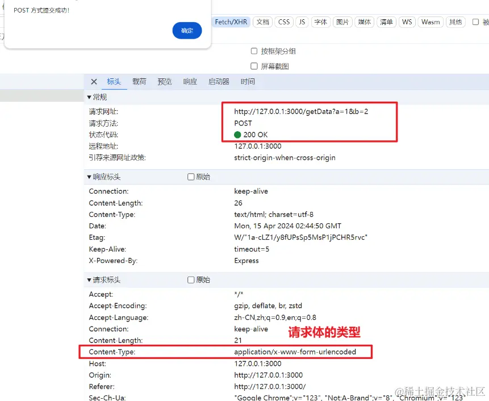Click the 确定 button in alert
Screen dimensions: 489x401
click(187, 31)
